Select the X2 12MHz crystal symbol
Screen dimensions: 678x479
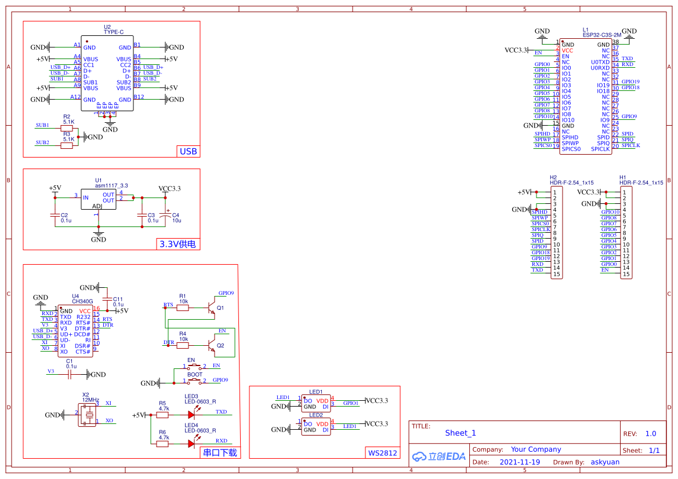[x=88, y=415]
